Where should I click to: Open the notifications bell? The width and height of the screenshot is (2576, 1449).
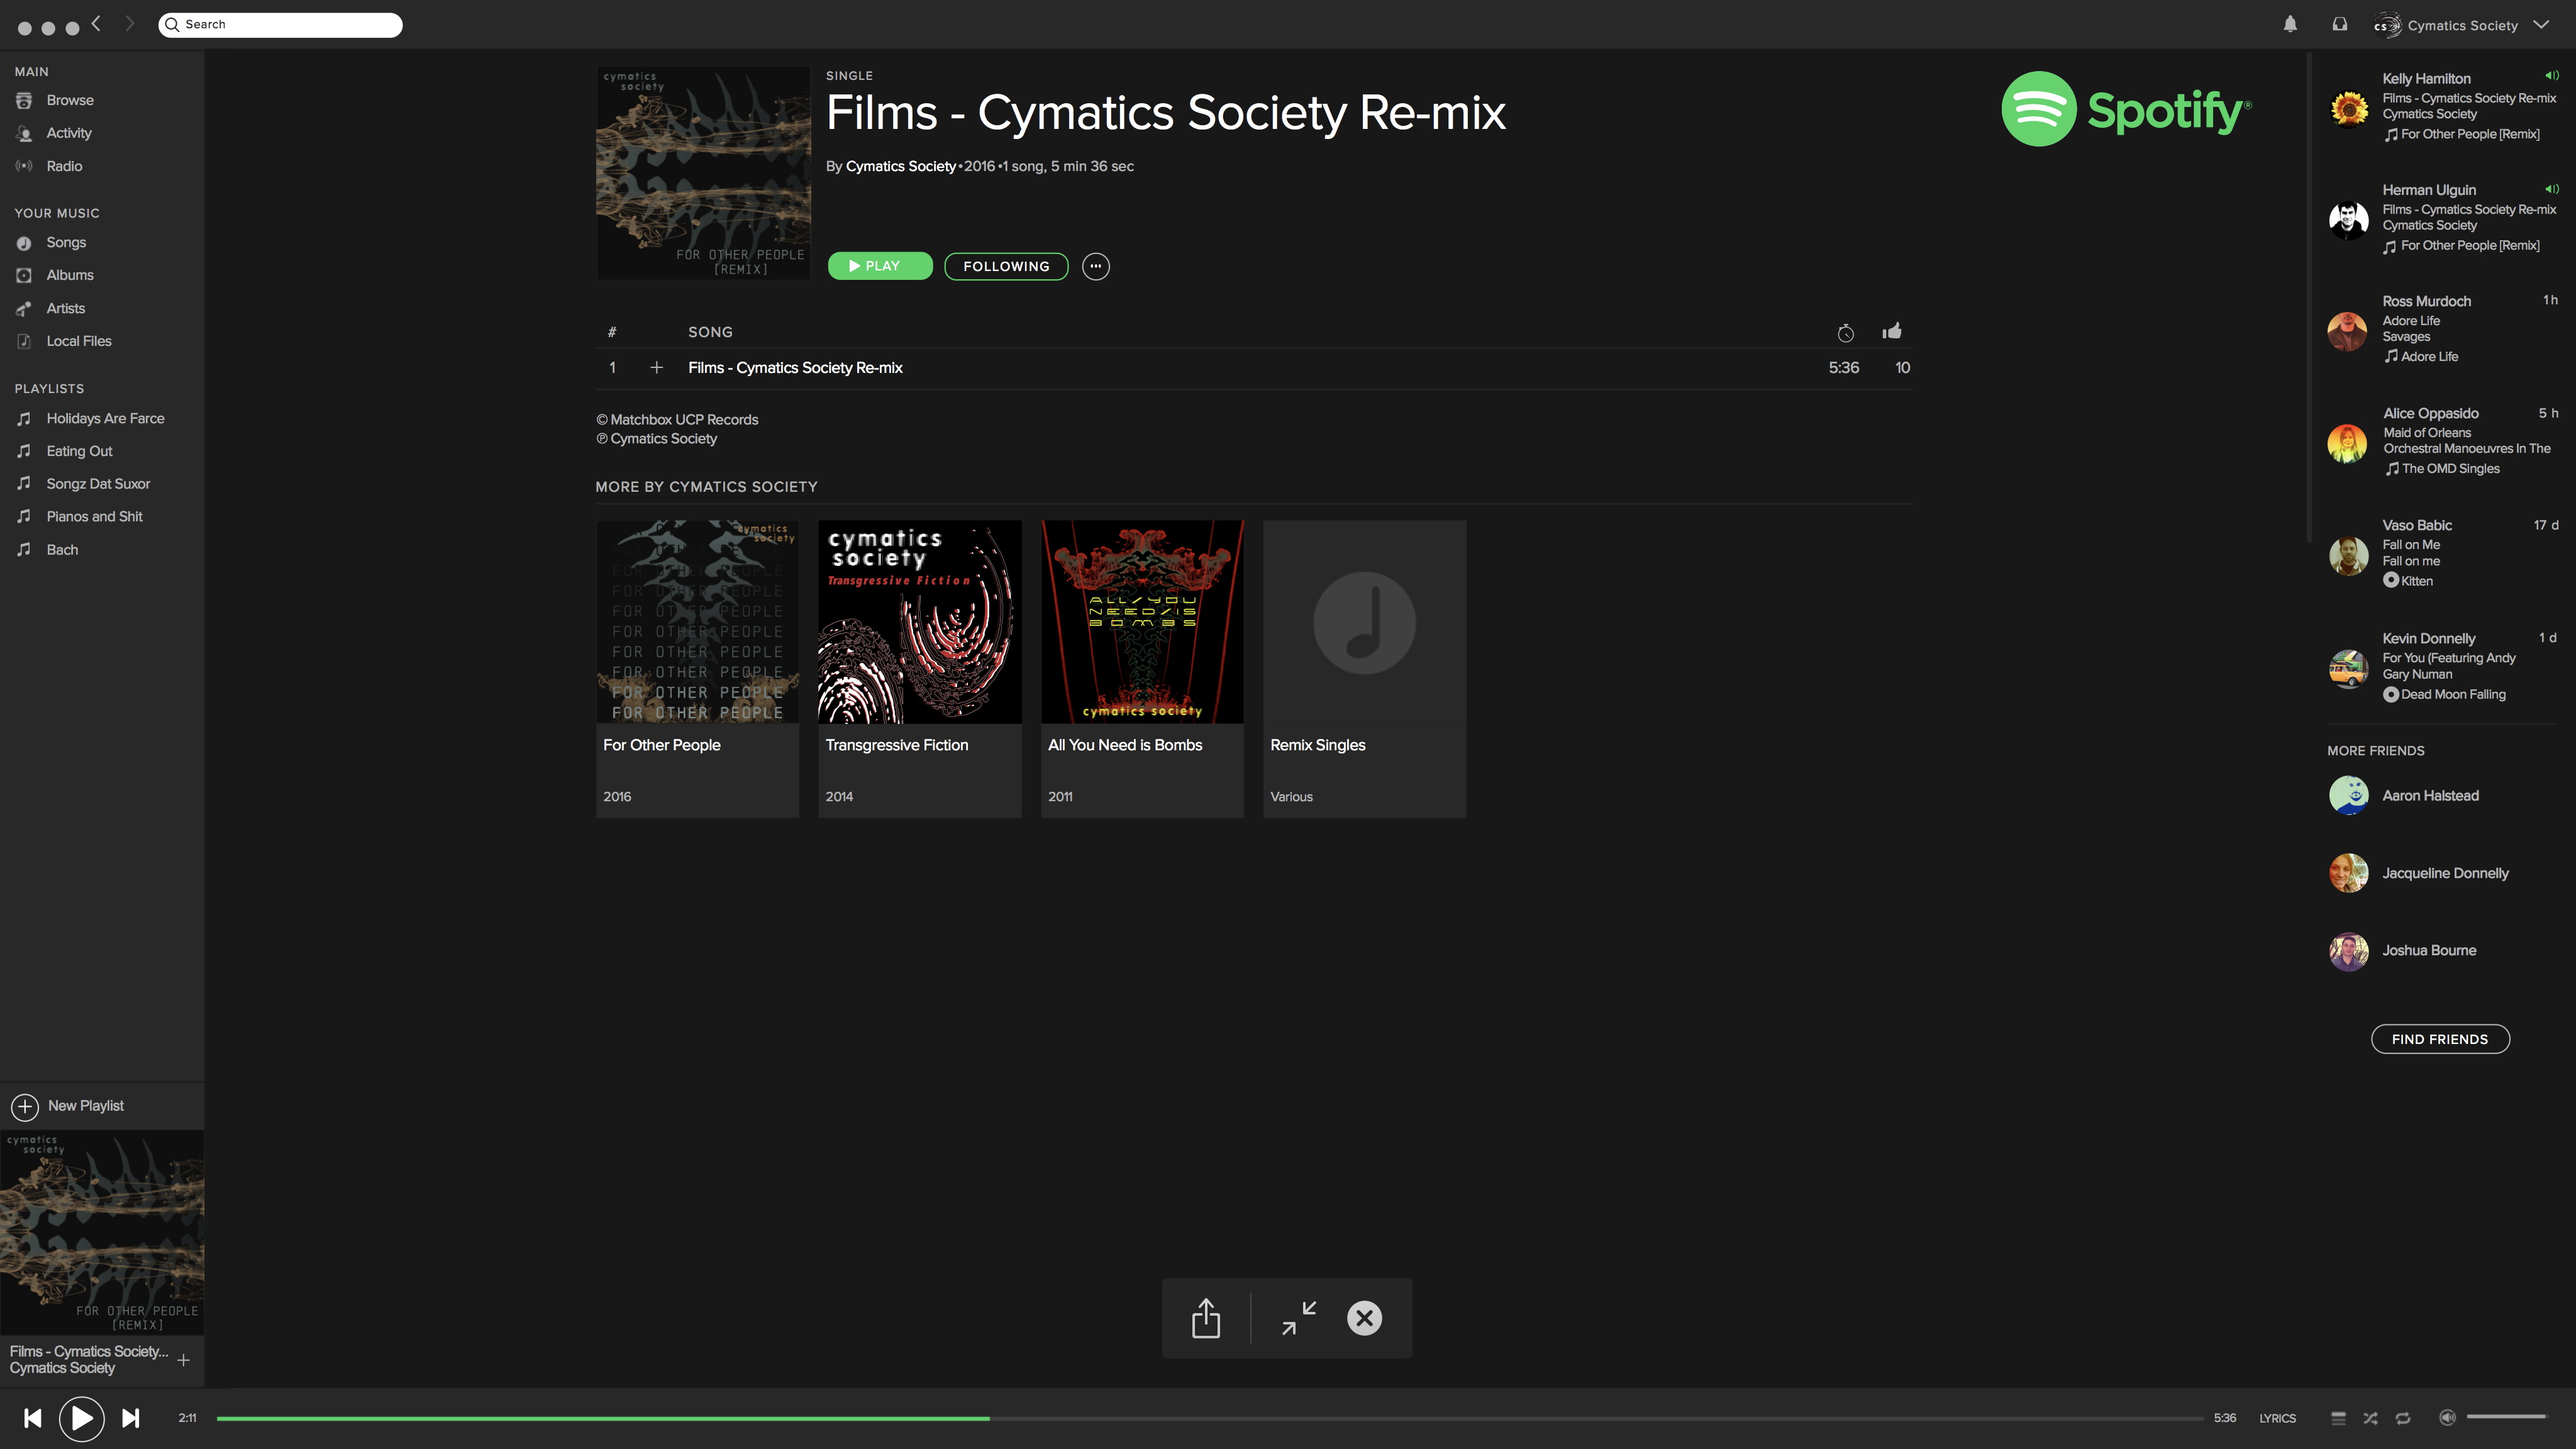pos(2290,24)
